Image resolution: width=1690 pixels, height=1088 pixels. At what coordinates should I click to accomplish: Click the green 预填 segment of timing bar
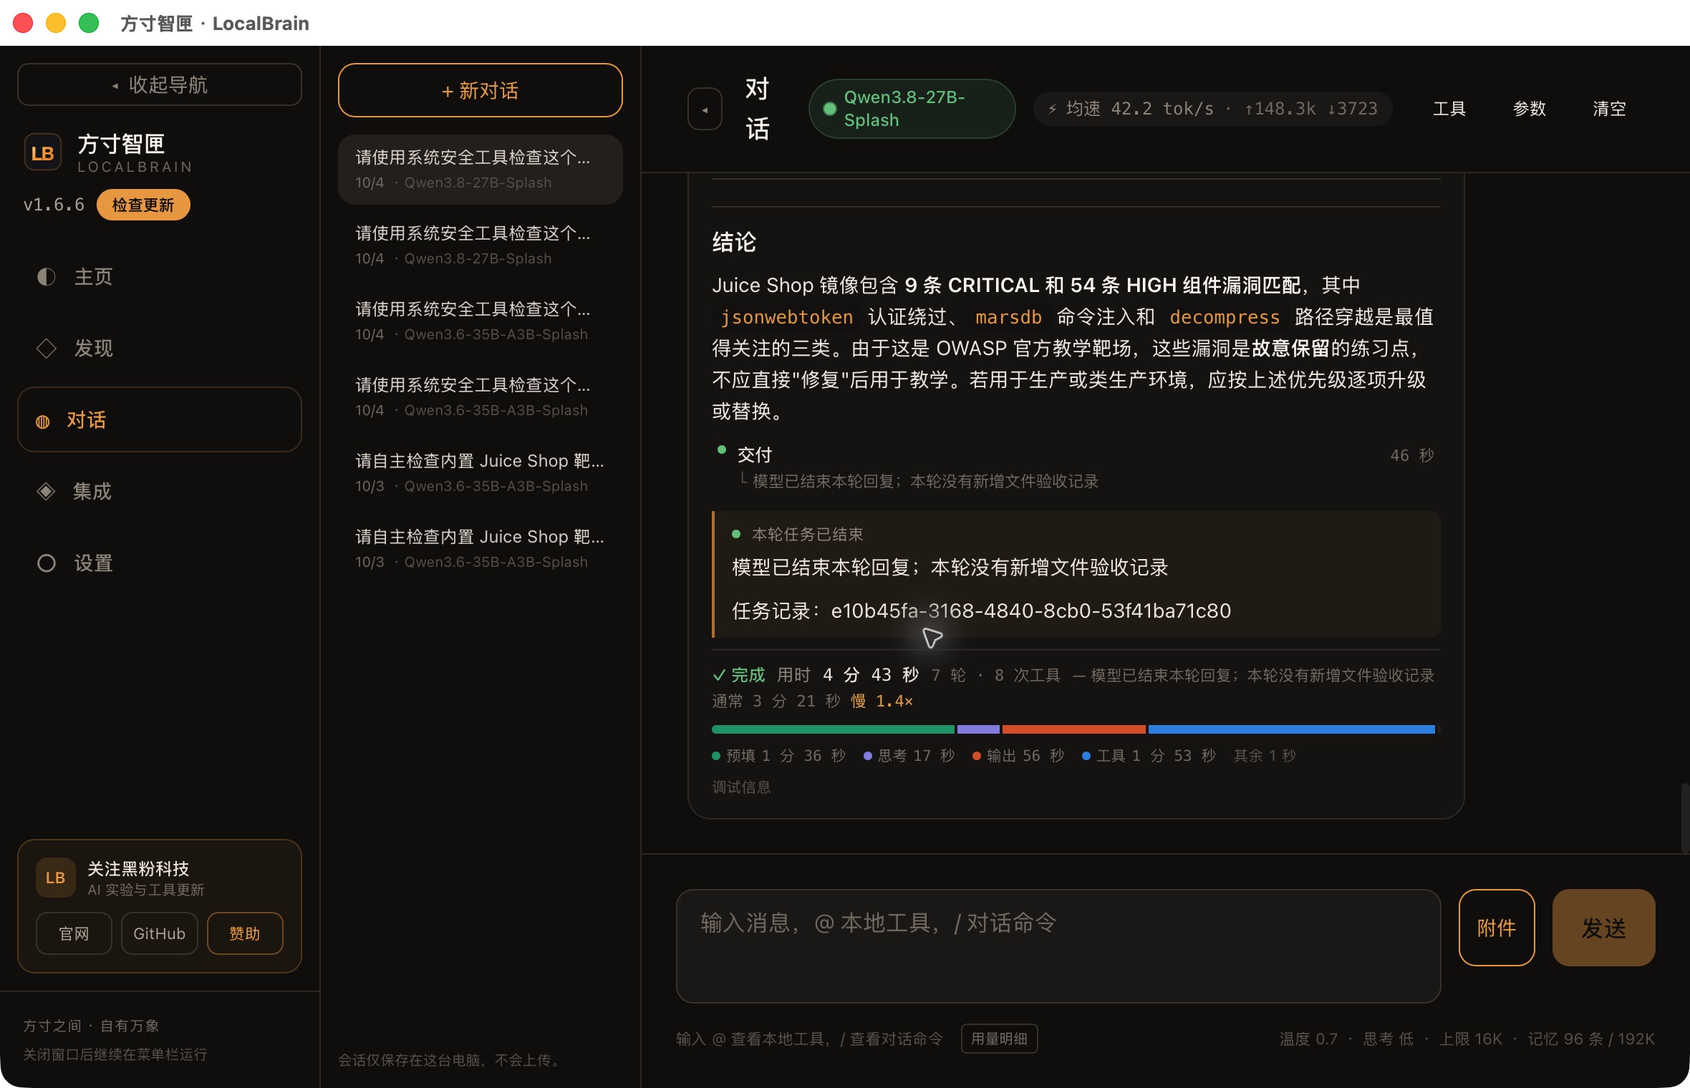coord(833,729)
